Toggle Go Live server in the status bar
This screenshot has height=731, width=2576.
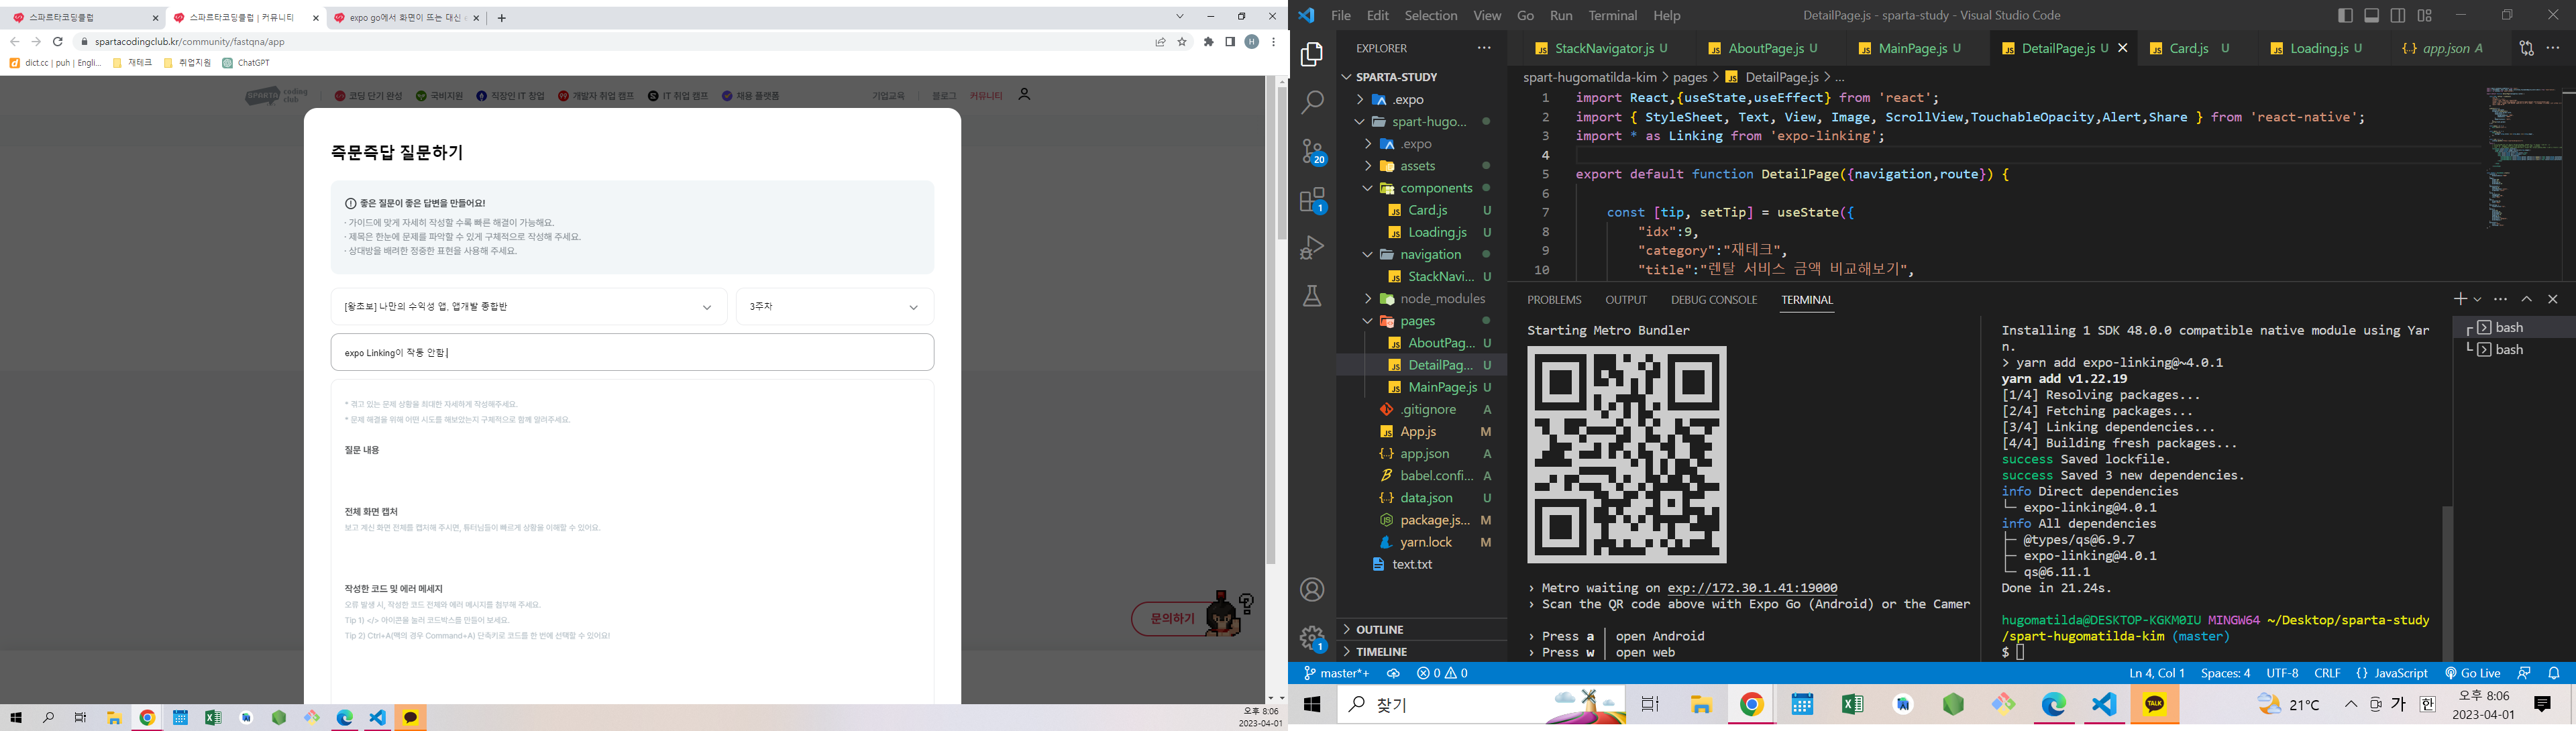pos(2472,673)
